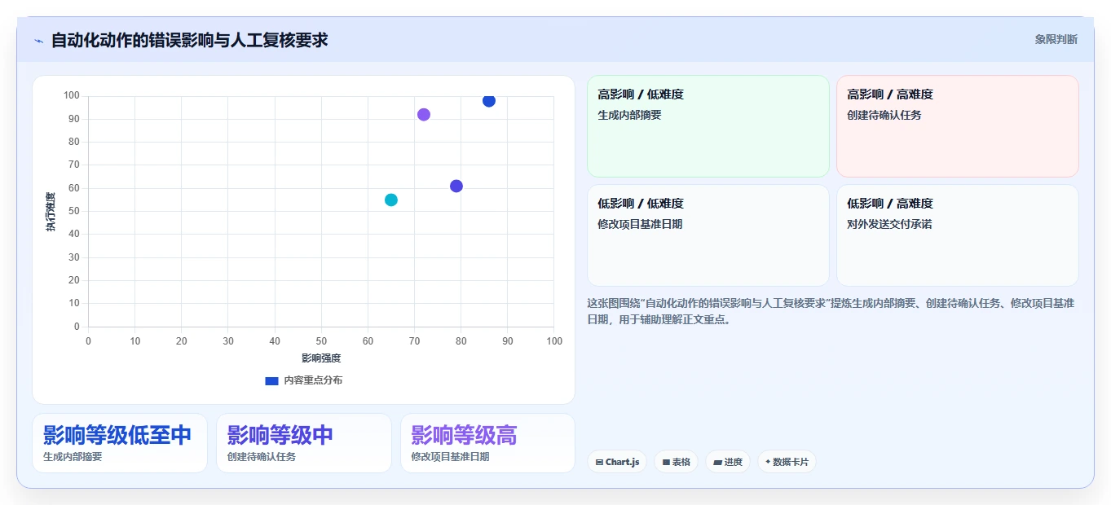Image resolution: width=1111 pixels, height=505 pixels.
Task: Open the 高影响 / 高难度 quadrant card
Action: (958, 126)
